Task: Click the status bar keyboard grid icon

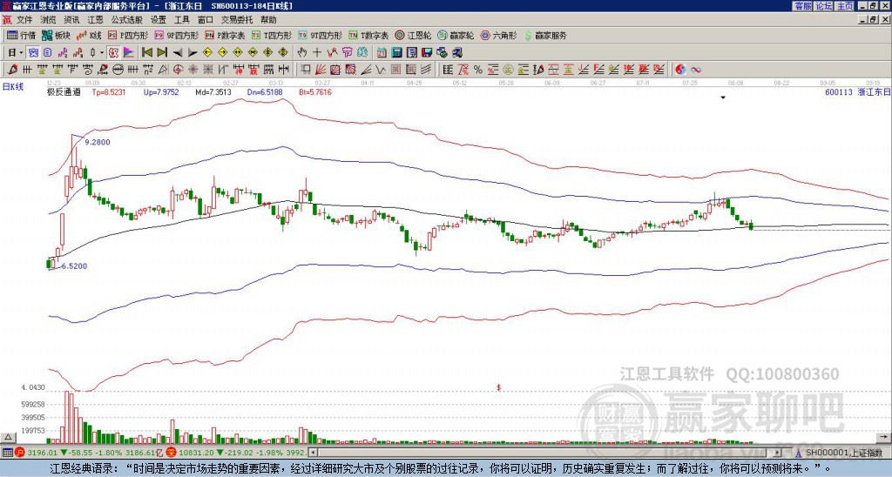Action: click(7, 453)
